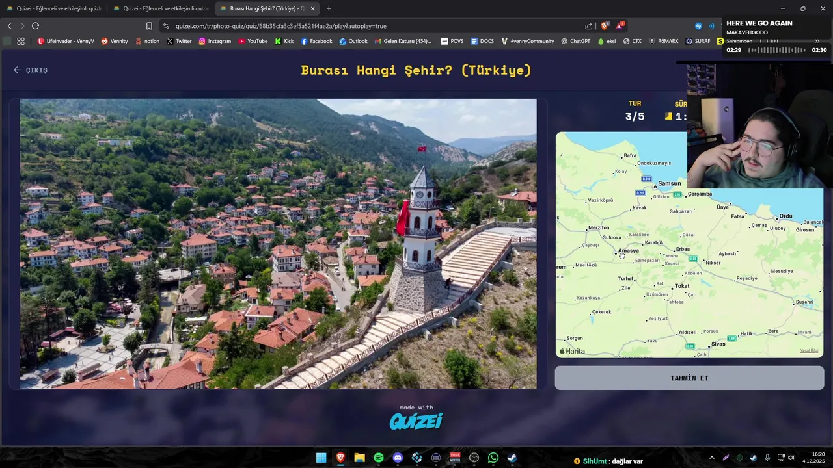Viewport: 833px width, 468px height.
Task: Open Lifeinvader - VennyV bookmark
Action: click(66, 41)
